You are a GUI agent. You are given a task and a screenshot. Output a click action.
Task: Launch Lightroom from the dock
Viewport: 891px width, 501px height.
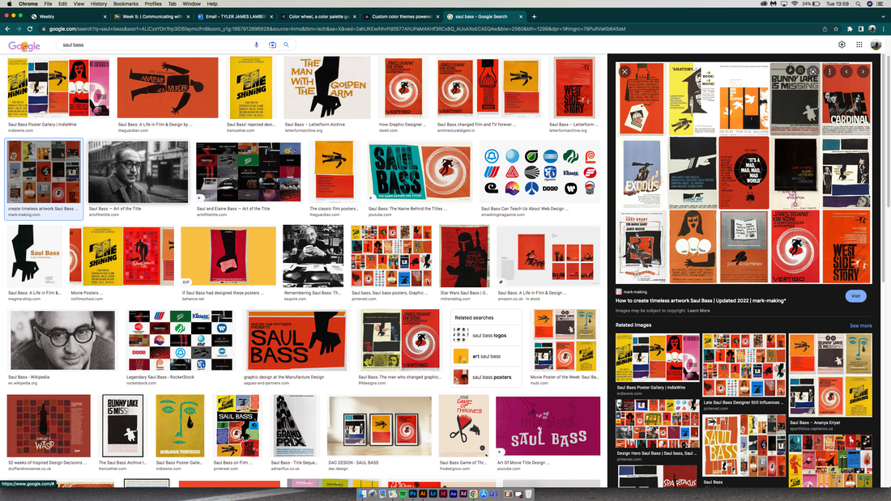433,495
